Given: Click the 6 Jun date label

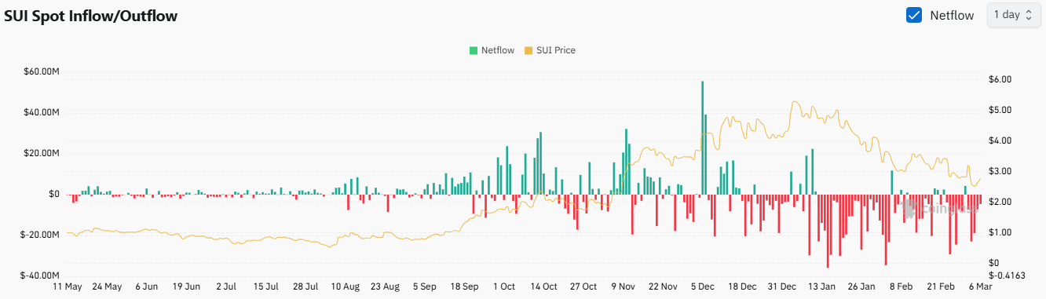Looking at the screenshot, I should (147, 287).
